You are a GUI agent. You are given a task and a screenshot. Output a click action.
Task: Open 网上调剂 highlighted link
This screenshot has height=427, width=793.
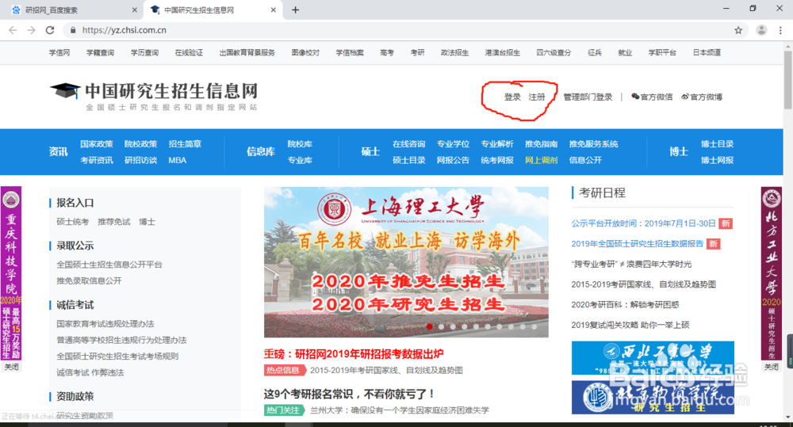tap(541, 160)
